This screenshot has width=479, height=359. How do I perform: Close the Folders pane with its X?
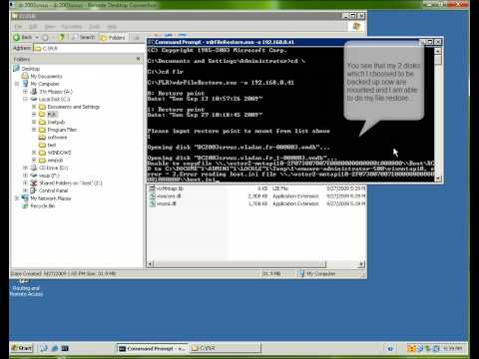[139, 59]
